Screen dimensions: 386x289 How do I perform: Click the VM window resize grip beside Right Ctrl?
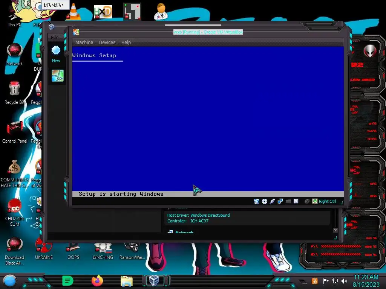pyautogui.click(x=341, y=203)
